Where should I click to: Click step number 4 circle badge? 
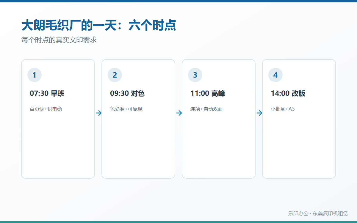coord(275,75)
